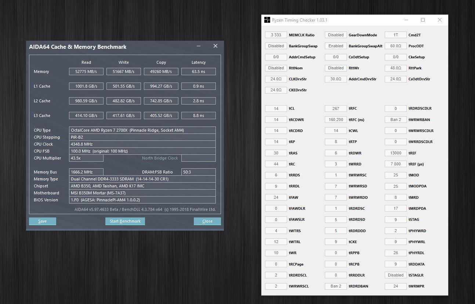
Task: Click tWRWRBAN value Ban 2
Action: click(396, 120)
